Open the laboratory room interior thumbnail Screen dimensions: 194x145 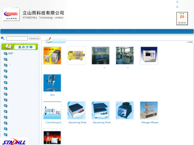pos(125,56)
